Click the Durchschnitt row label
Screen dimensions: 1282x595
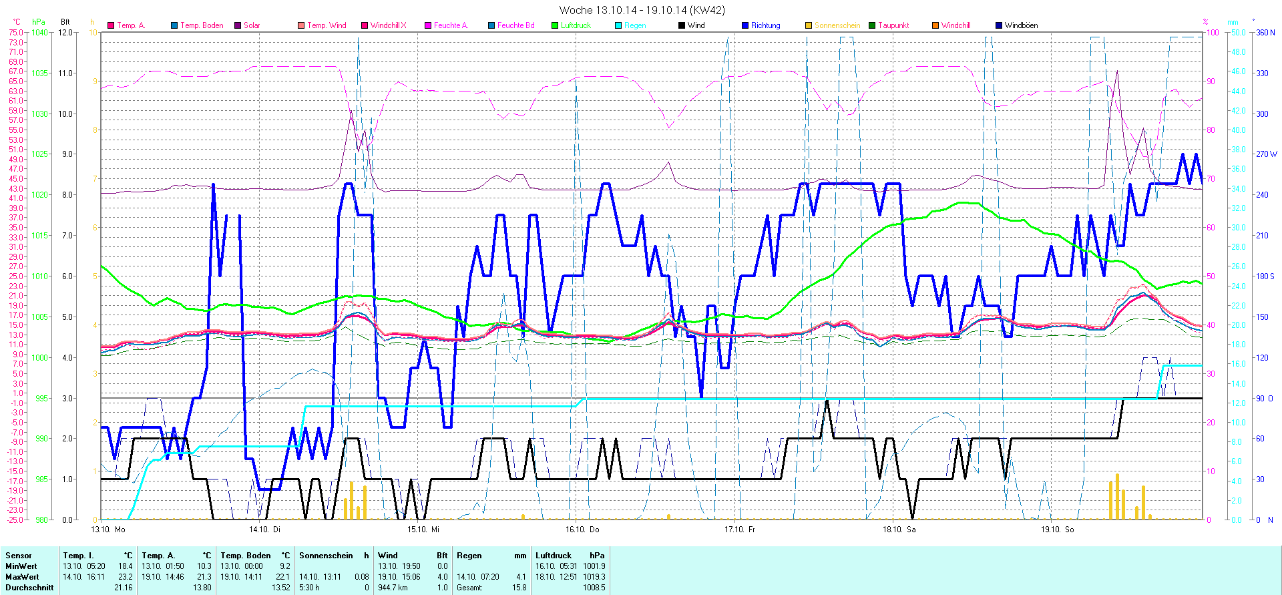coord(29,588)
